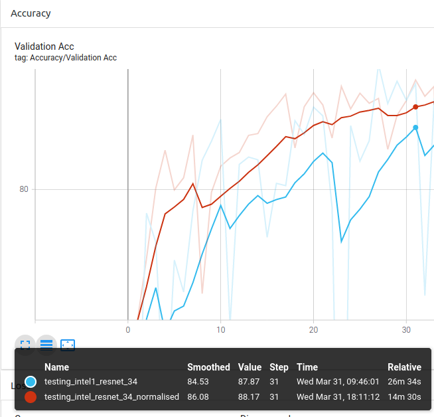Select the testing_intel_resnet_34_normalised run name
Viewport: 434px width, 417px height.
pos(111,396)
